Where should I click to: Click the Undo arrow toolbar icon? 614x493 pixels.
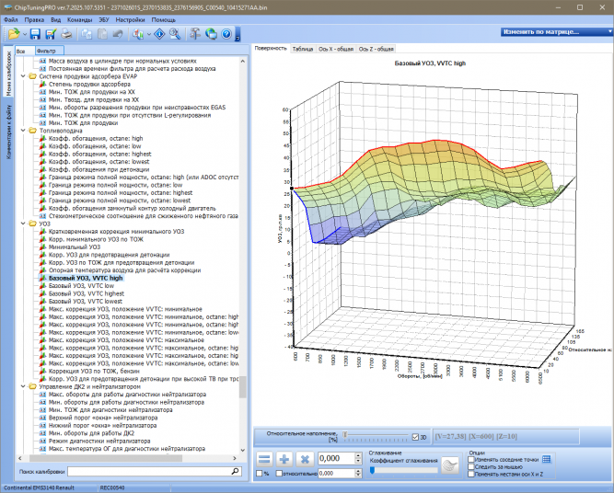(x=118, y=34)
